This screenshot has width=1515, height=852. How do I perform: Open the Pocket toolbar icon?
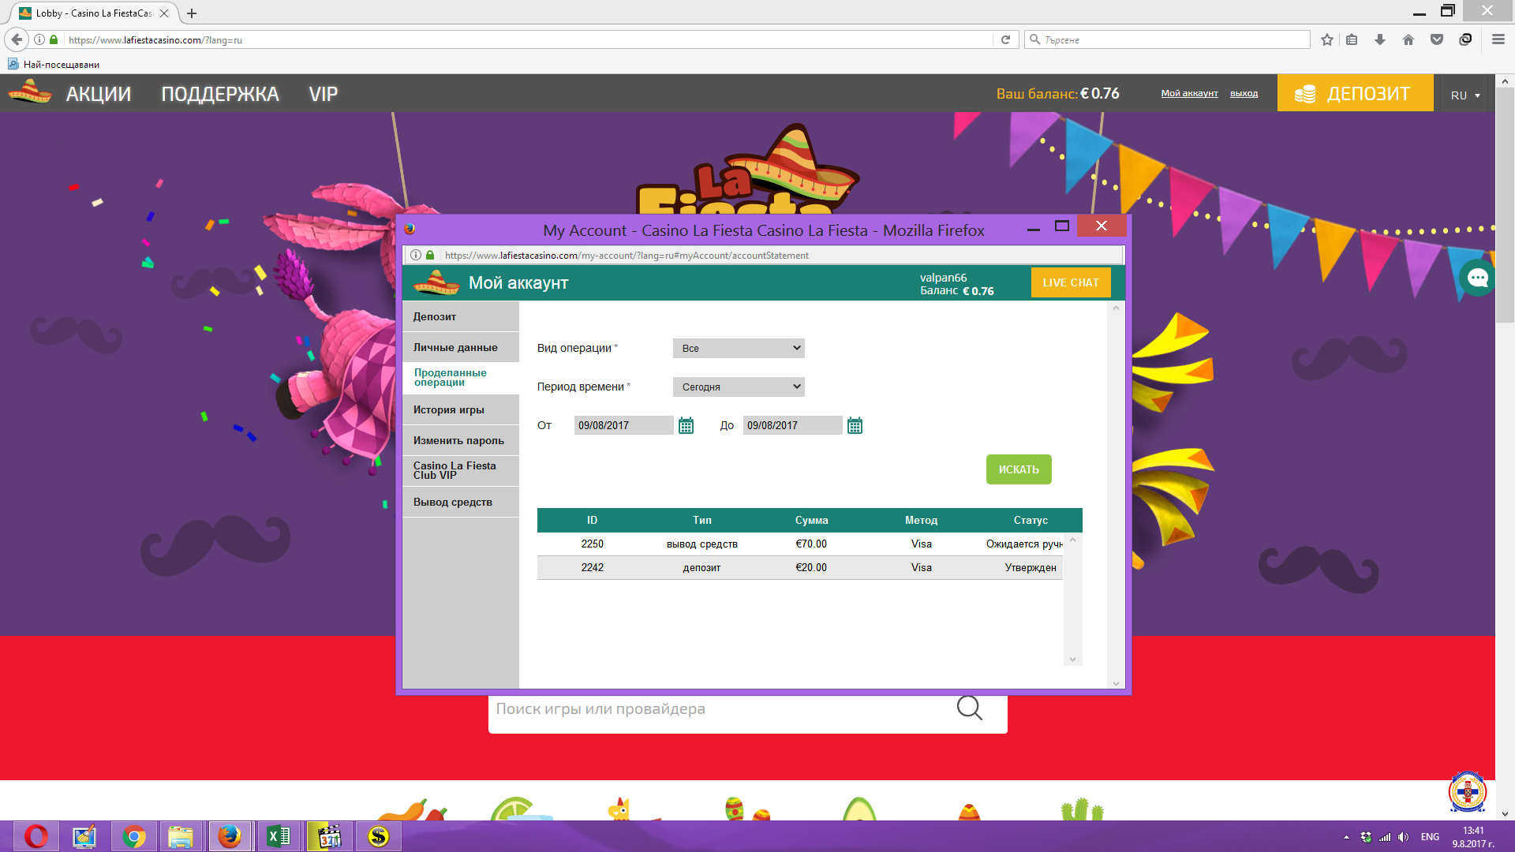tap(1437, 39)
